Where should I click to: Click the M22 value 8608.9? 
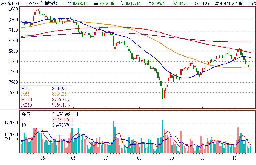tap(58, 88)
